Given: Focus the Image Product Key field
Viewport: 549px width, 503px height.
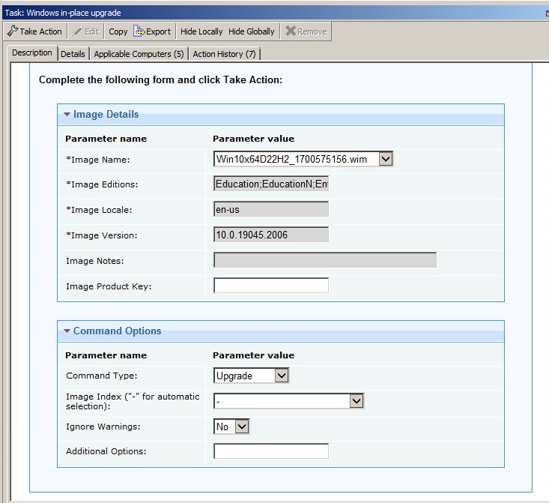Looking at the screenshot, I should pos(271,286).
